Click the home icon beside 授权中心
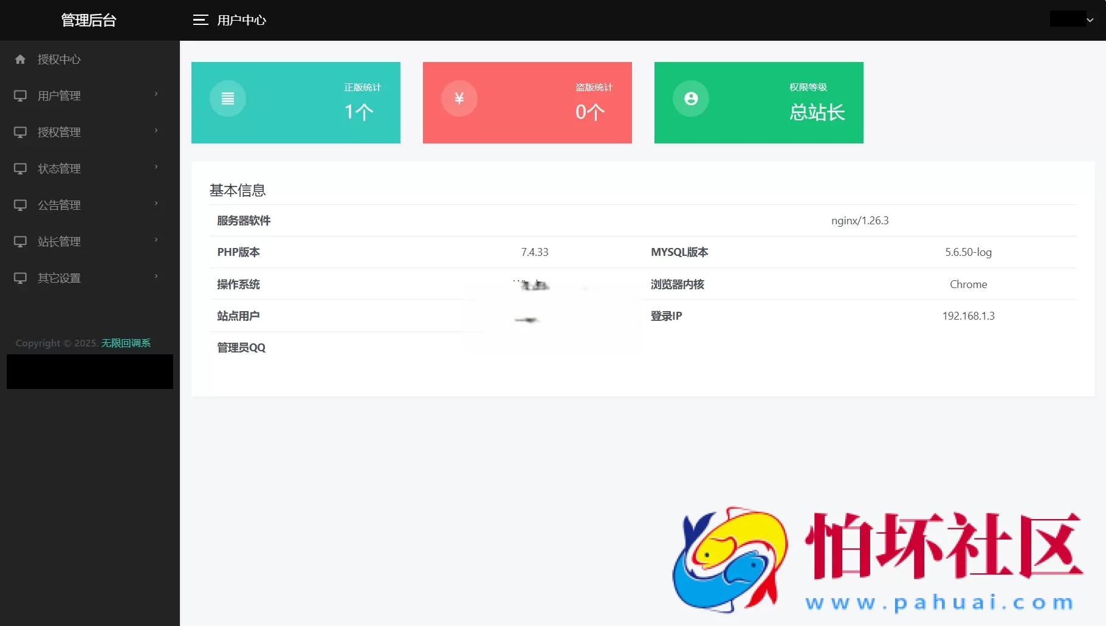The image size is (1106, 626). tap(20, 59)
